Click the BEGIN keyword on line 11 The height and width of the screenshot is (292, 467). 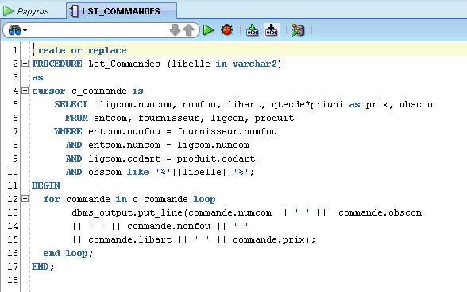[46, 185]
